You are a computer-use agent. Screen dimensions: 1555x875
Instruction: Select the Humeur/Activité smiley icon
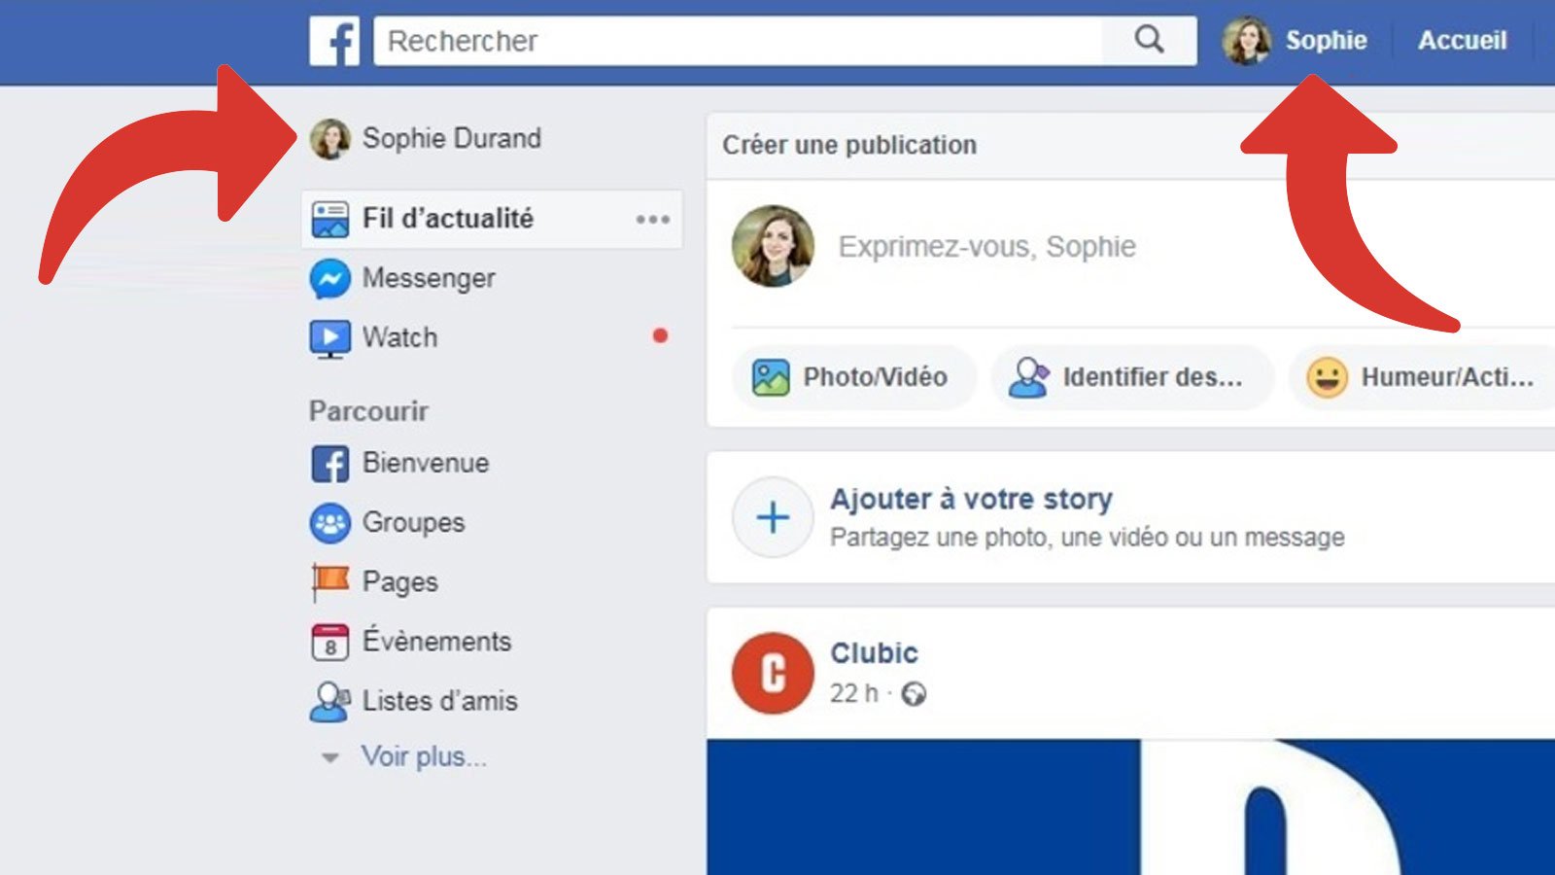(1330, 377)
